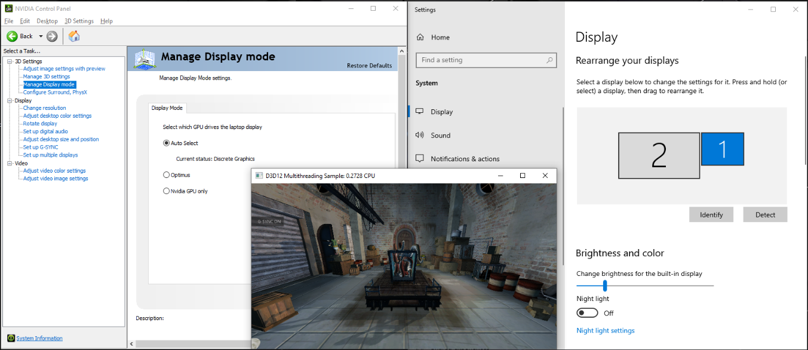Select the Nvidia GPU only option

167,191
